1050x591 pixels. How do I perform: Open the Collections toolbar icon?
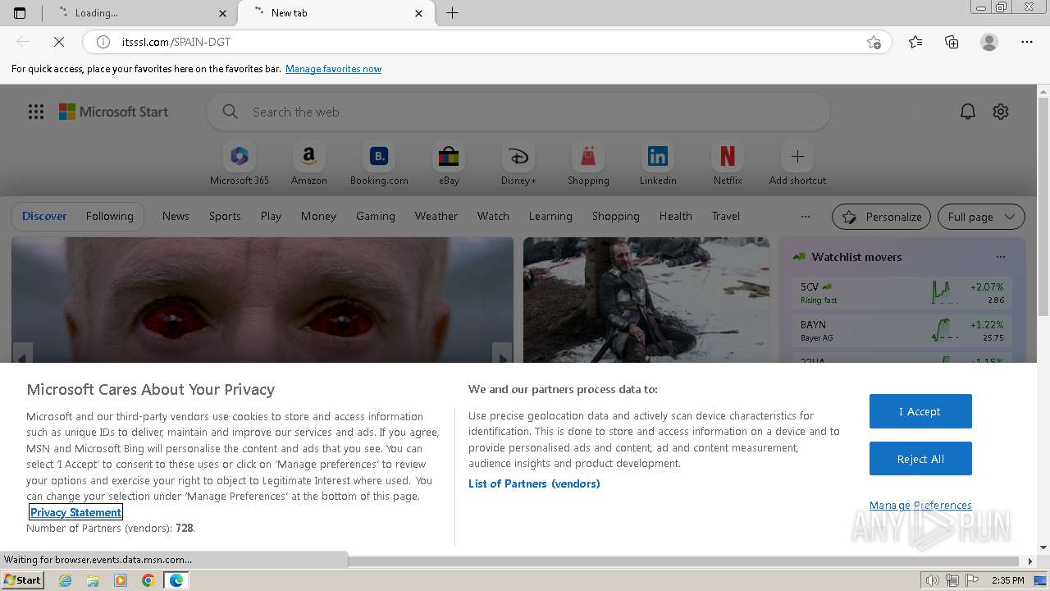[x=952, y=42]
